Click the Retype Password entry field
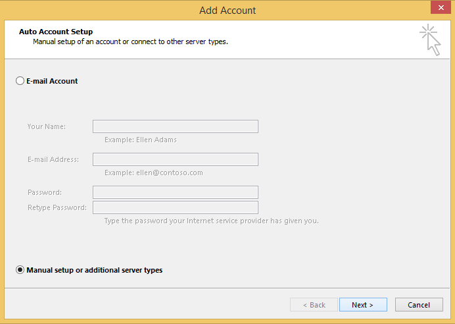Image resolution: width=455 pixels, height=324 pixels. pos(175,207)
